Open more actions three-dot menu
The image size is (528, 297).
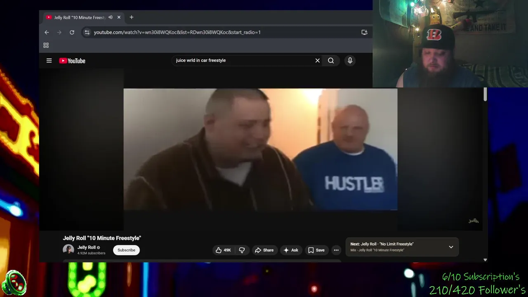[336, 250]
